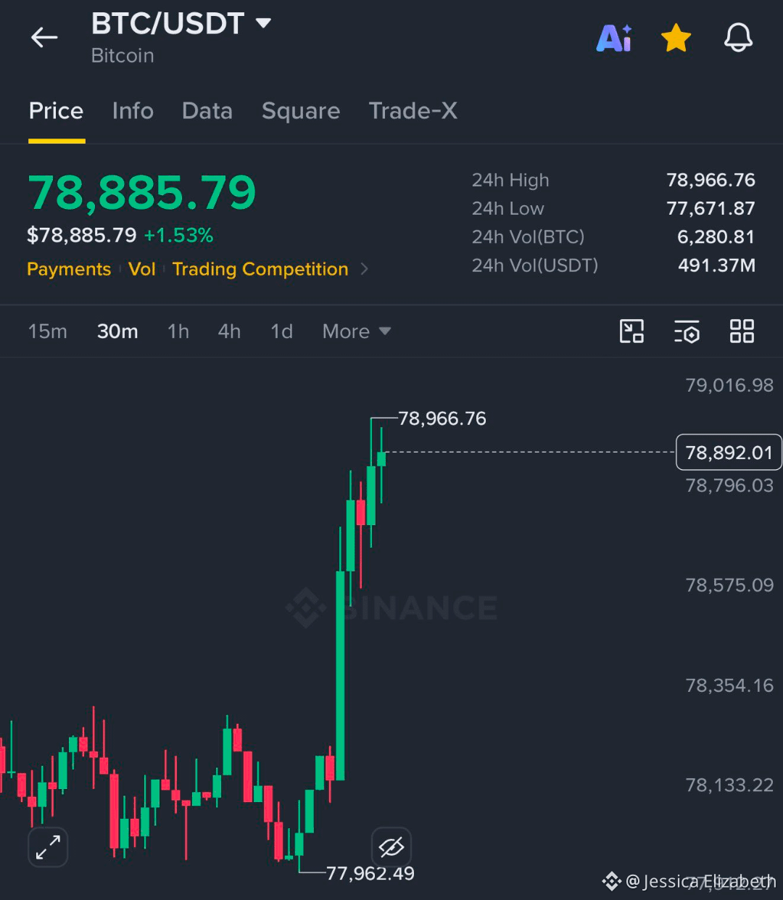Select the 1d chart interval

click(x=281, y=331)
